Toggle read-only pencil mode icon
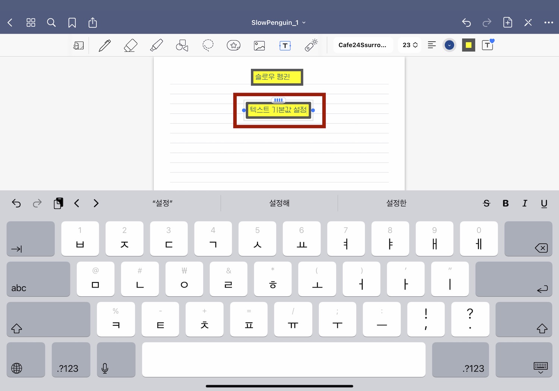The width and height of the screenshot is (559, 391). point(528,23)
